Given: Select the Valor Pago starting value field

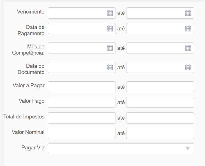Looking at the screenshot, I should click(x=82, y=102).
